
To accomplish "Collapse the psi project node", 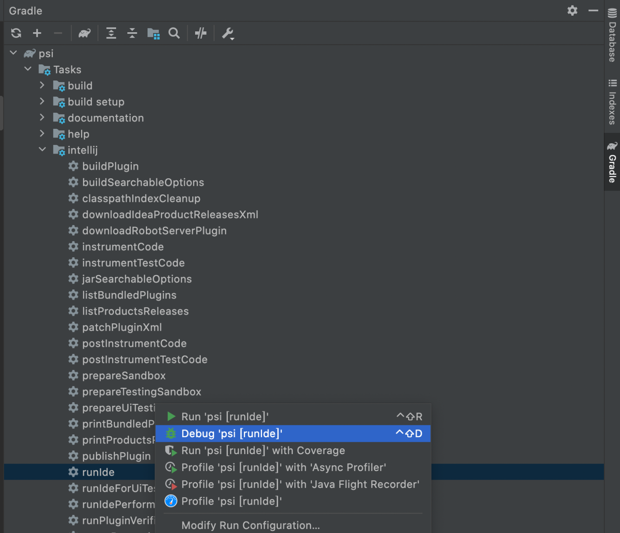I will coord(14,53).
